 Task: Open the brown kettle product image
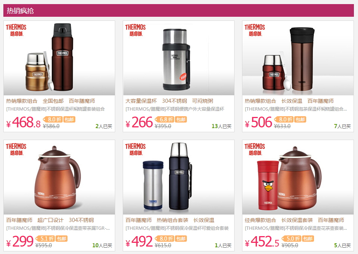[x=59, y=177]
